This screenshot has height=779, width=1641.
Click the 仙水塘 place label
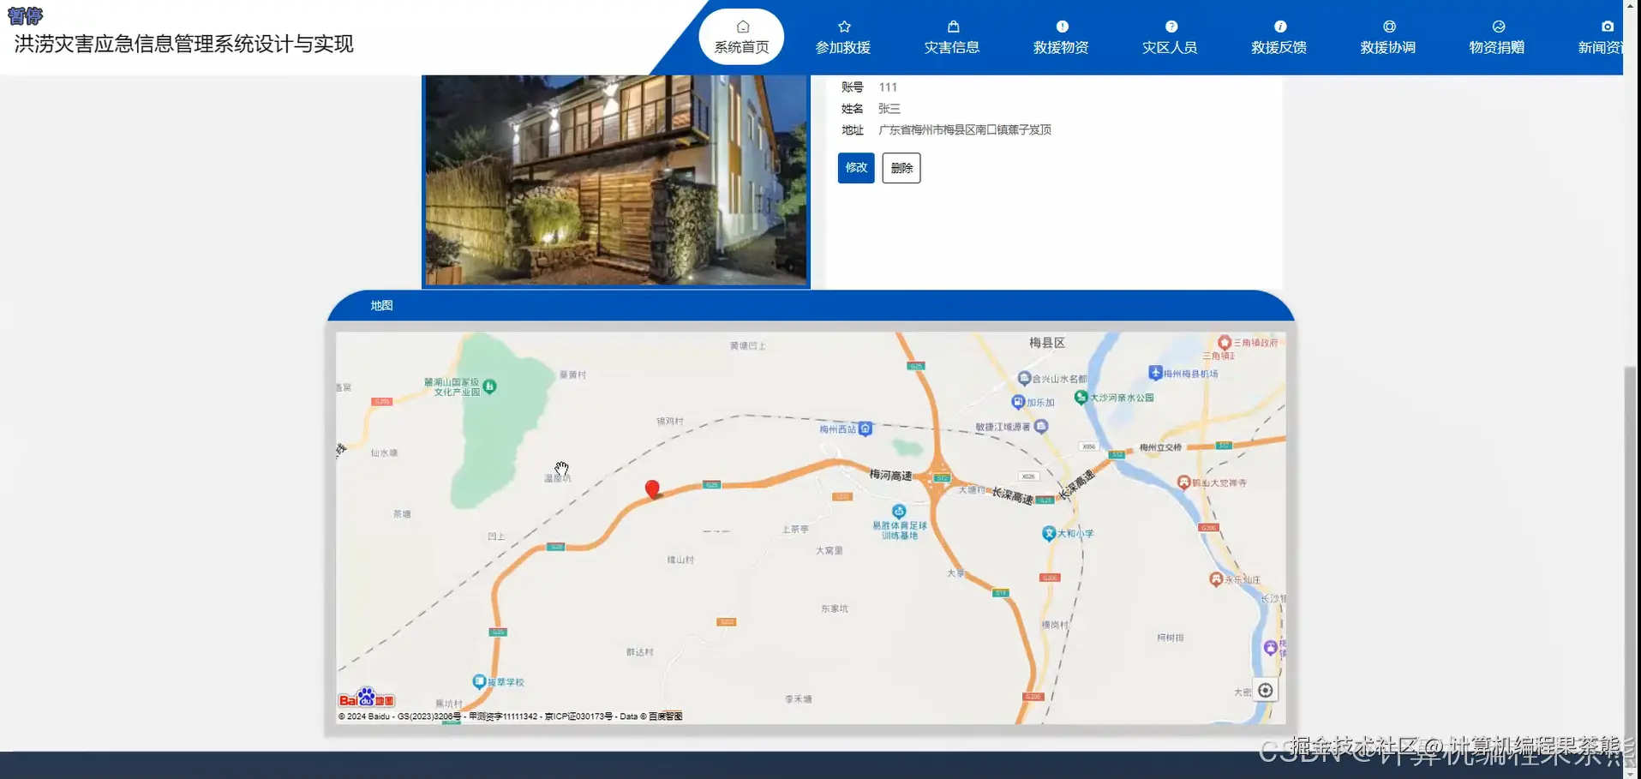[x=384, y=453]
